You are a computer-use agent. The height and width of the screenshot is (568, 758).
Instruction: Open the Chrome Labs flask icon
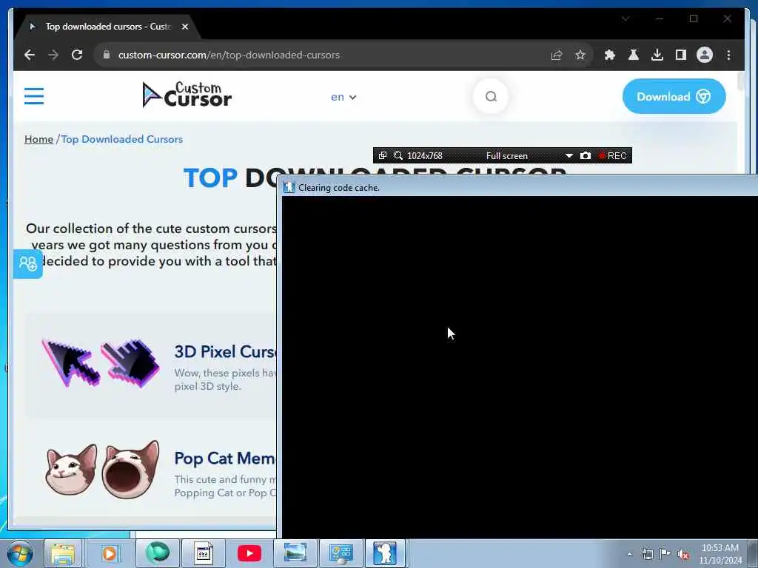(x=634, y=55)
